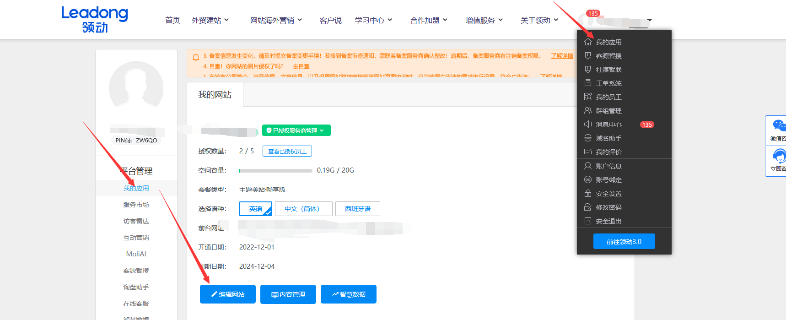Image resolution: width=786 pixels, height=320 pixels.
Task: Toggle the user account dropdown arrow
Action: (649, 21)
